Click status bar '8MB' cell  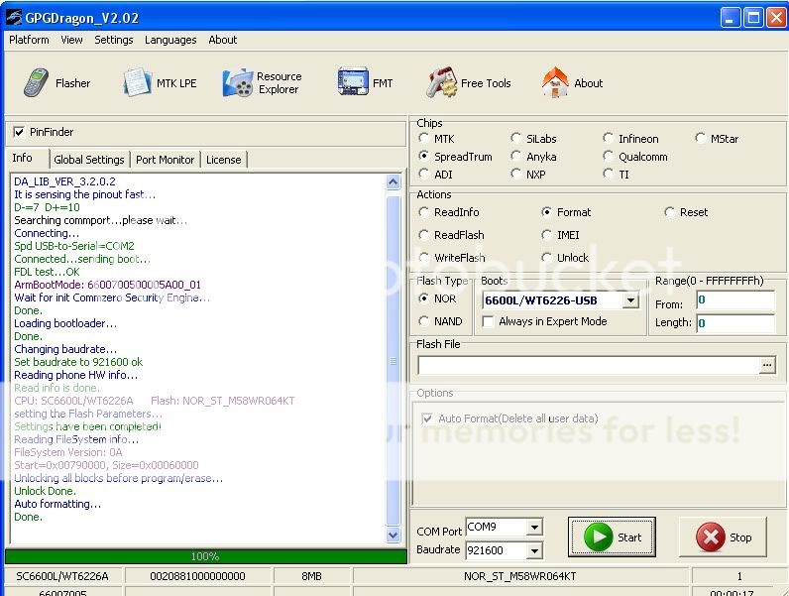pos(311,576)
